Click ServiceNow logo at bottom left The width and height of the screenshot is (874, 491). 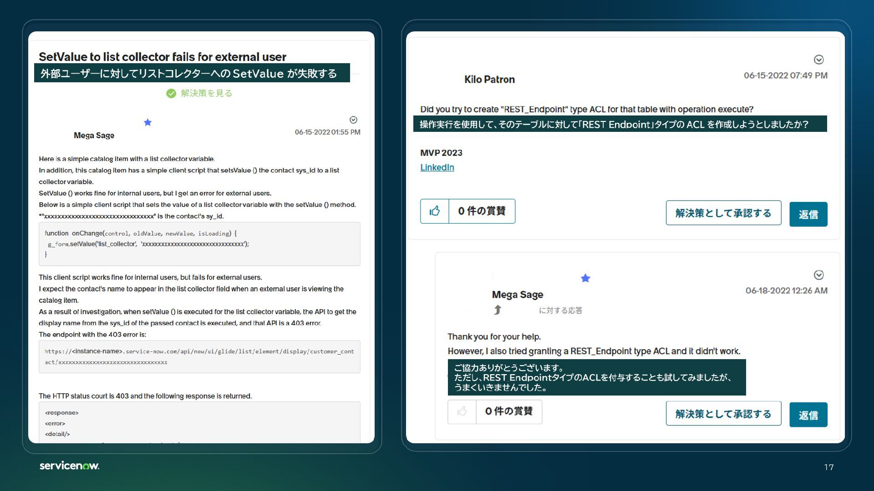[x=69, y=466]
